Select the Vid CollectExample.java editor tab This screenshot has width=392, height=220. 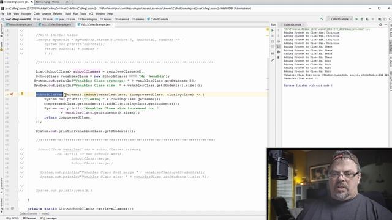tap(96, 24)
